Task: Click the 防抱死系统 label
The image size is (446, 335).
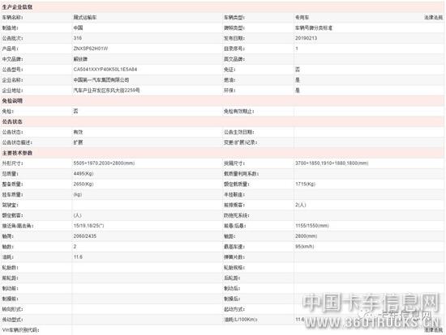Action: tap(236, 215)
